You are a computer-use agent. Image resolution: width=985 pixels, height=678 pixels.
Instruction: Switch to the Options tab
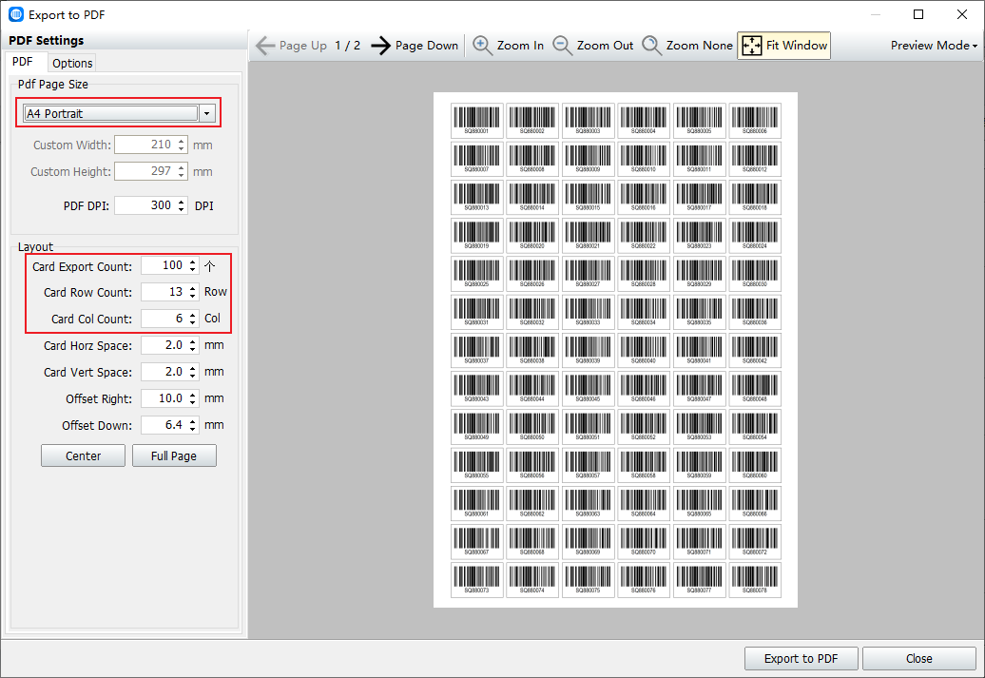coord(72,63)
